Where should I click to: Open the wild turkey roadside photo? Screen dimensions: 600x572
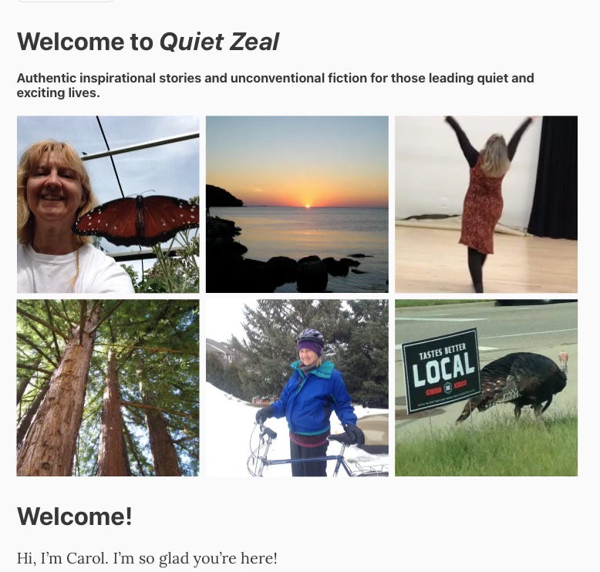pos(486,388)
